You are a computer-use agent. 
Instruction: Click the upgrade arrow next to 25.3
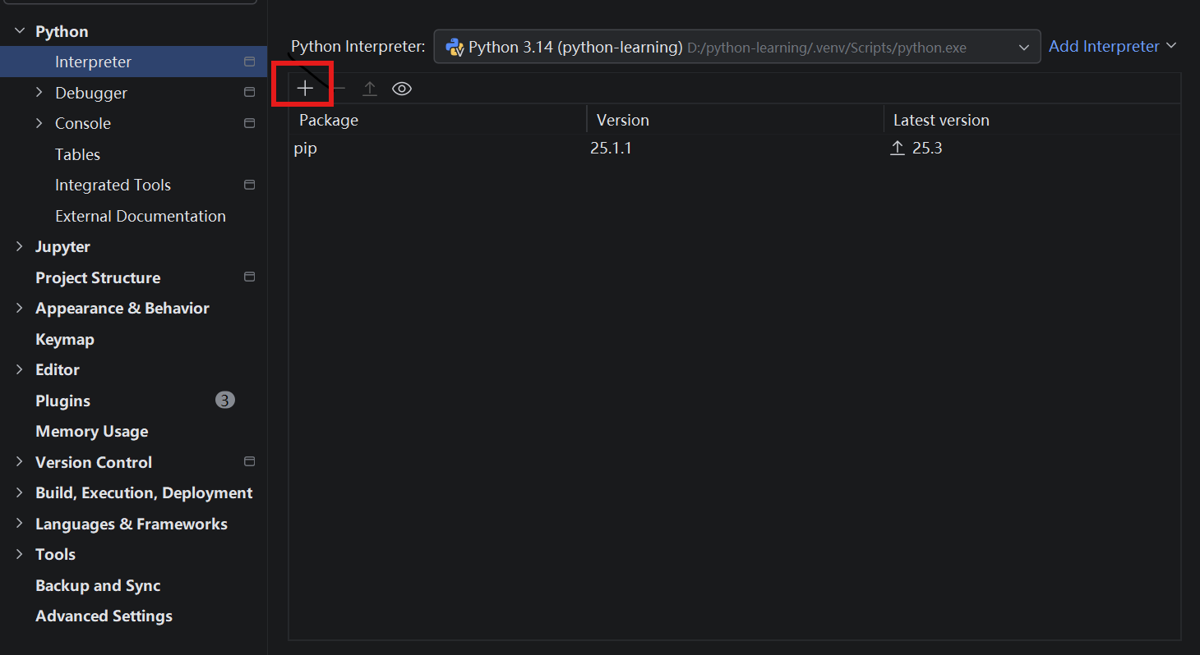point(898,148)
